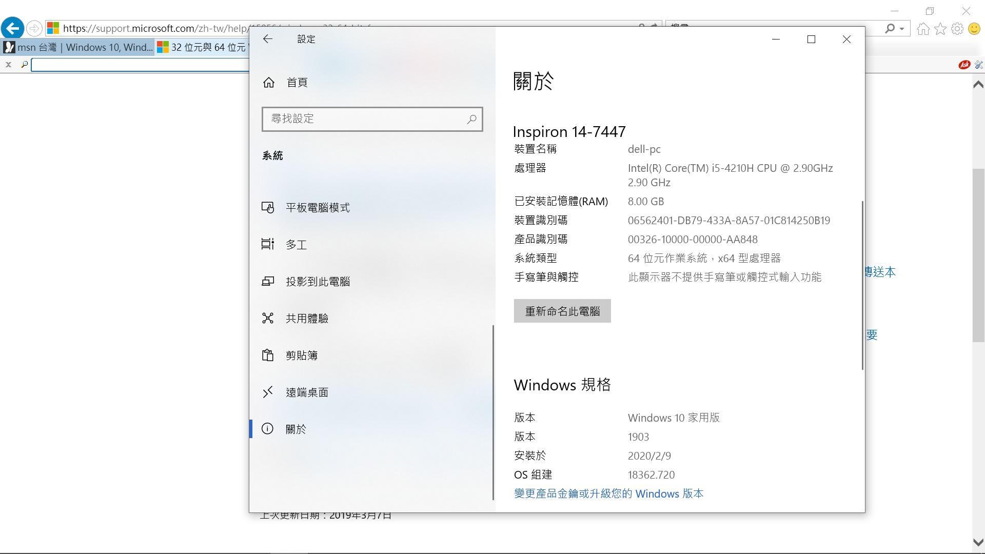Click the Internet Explorer page scroll-up arrow
This screenshot has width=985, height=554.
click(978, 84)
